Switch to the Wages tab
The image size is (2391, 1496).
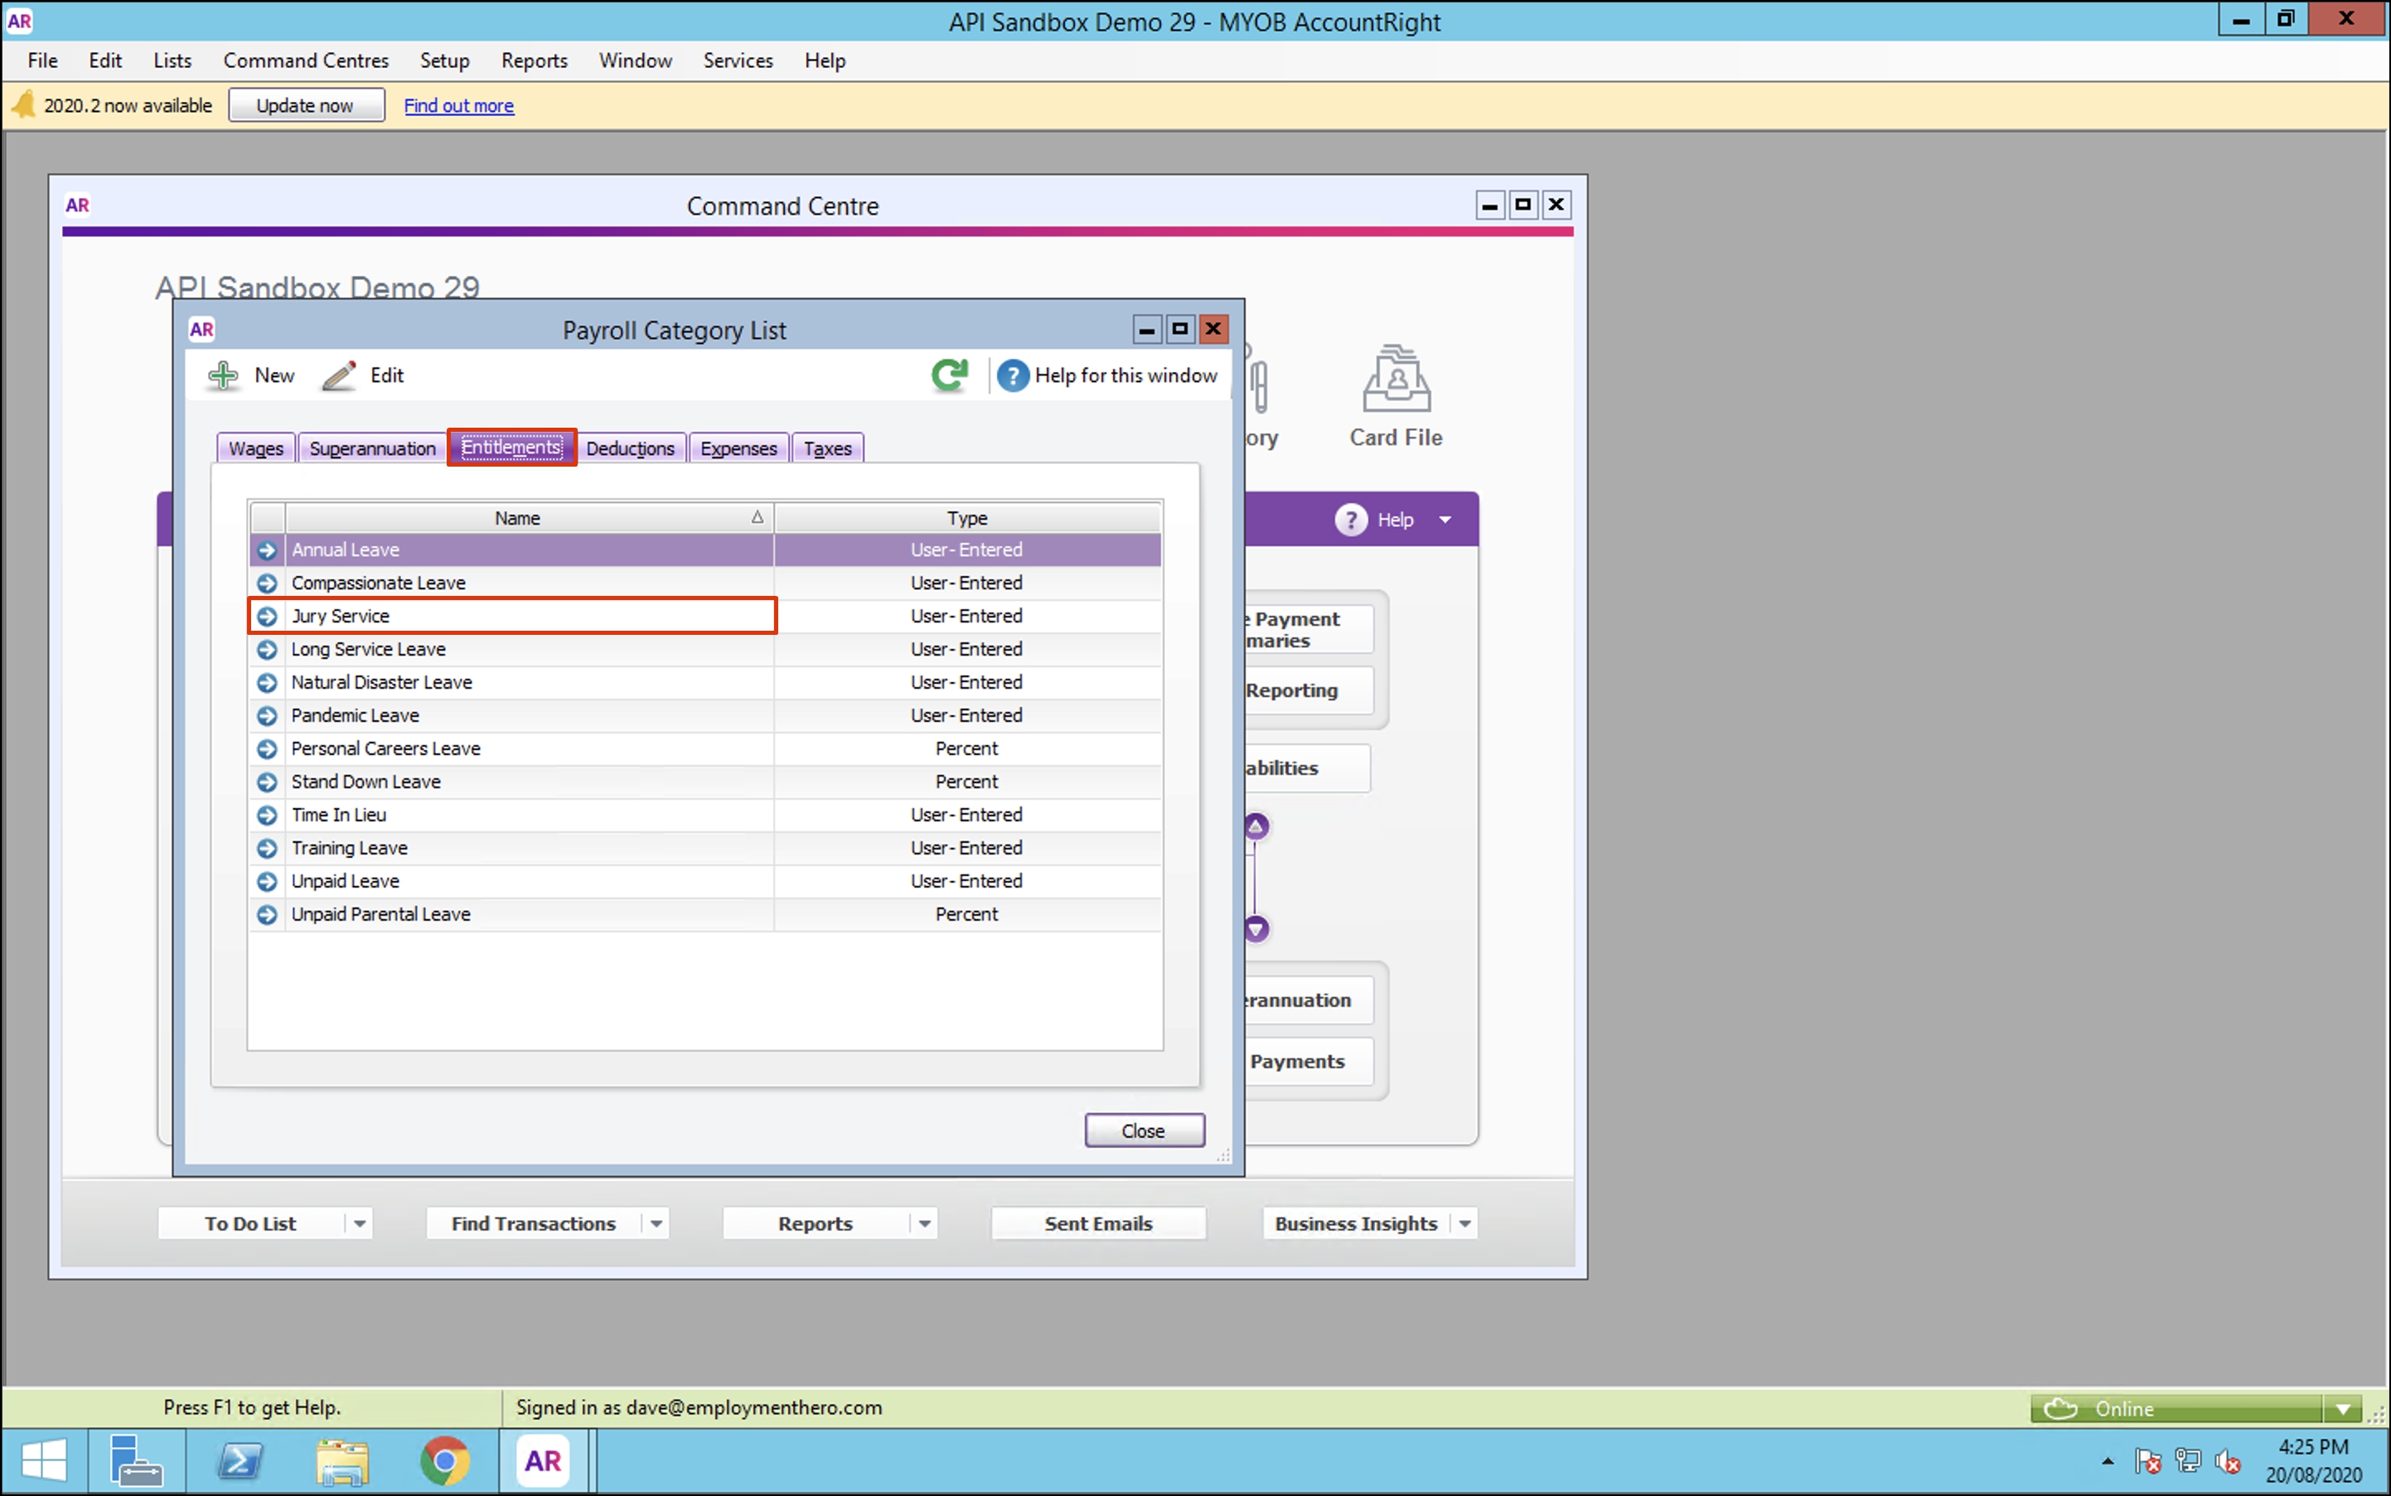[x=256, y=448]
